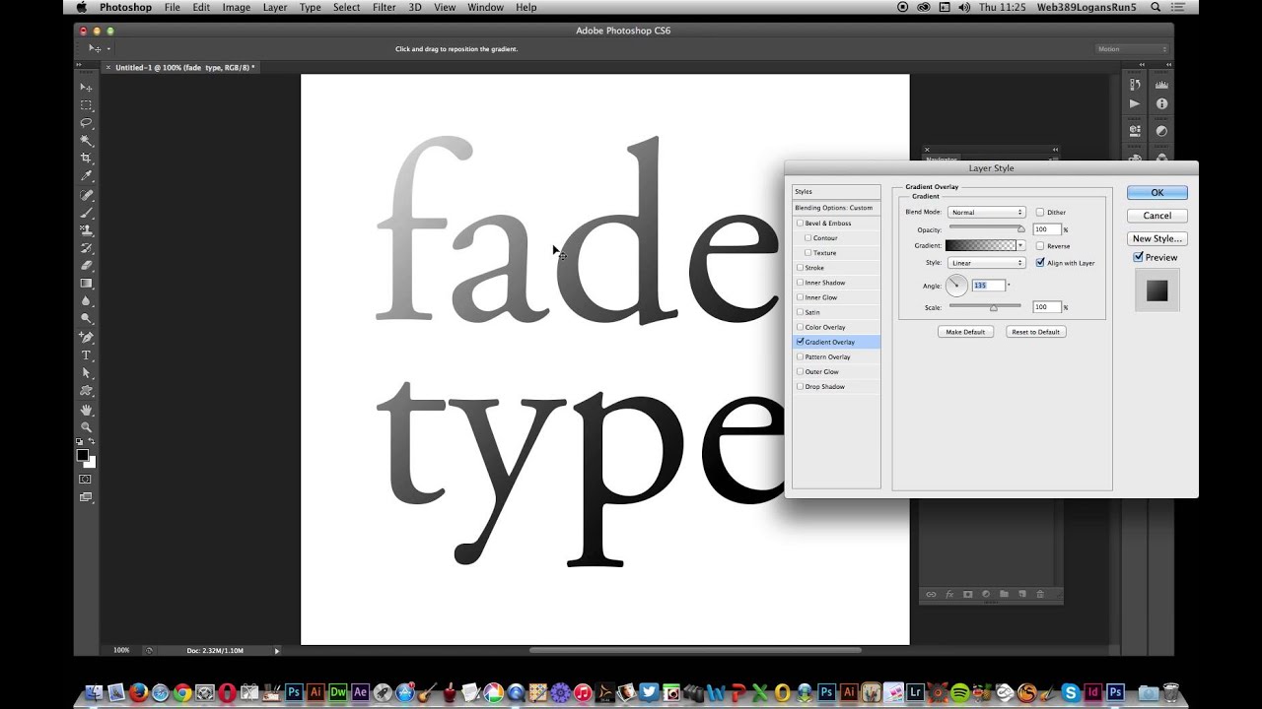Select the Rectangular Marquee tool

point(86,105)
